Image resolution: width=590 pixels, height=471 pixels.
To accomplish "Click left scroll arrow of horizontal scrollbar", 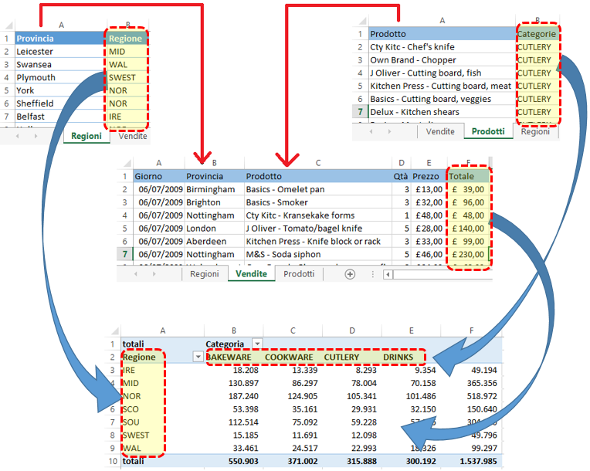I will [x=388, y=274].
